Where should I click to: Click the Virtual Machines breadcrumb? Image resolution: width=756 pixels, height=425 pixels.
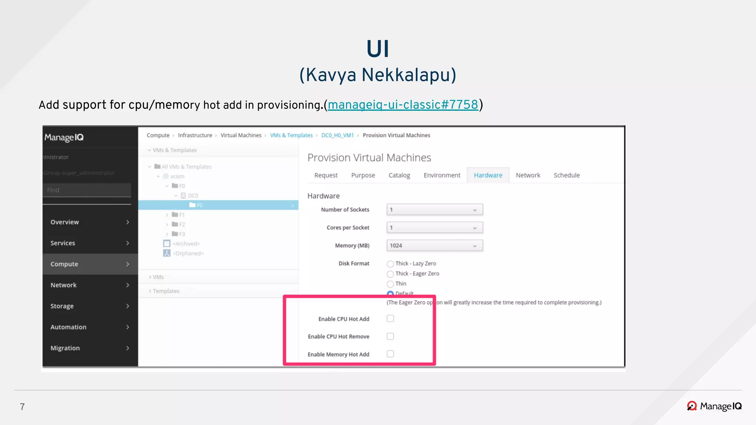241,135
